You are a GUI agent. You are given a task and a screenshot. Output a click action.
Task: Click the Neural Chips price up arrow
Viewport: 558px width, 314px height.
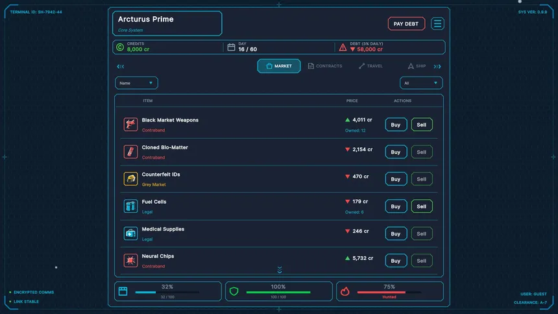pyautogui.click(x=348, y=258)
